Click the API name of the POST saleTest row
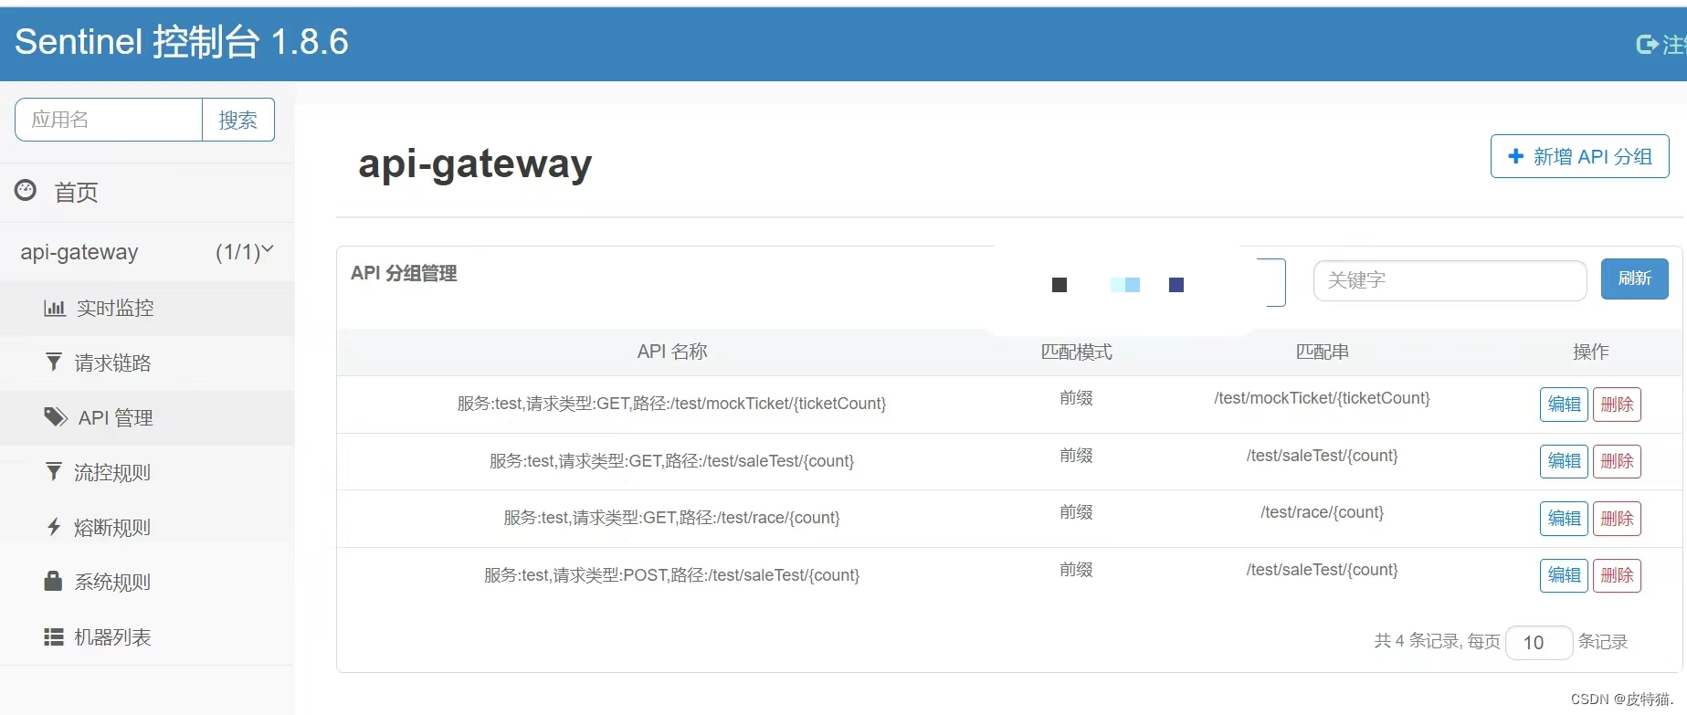Image resolution: width=1687 pixels, height=715 pixels. pyautogui.click(x=671, y=575)
